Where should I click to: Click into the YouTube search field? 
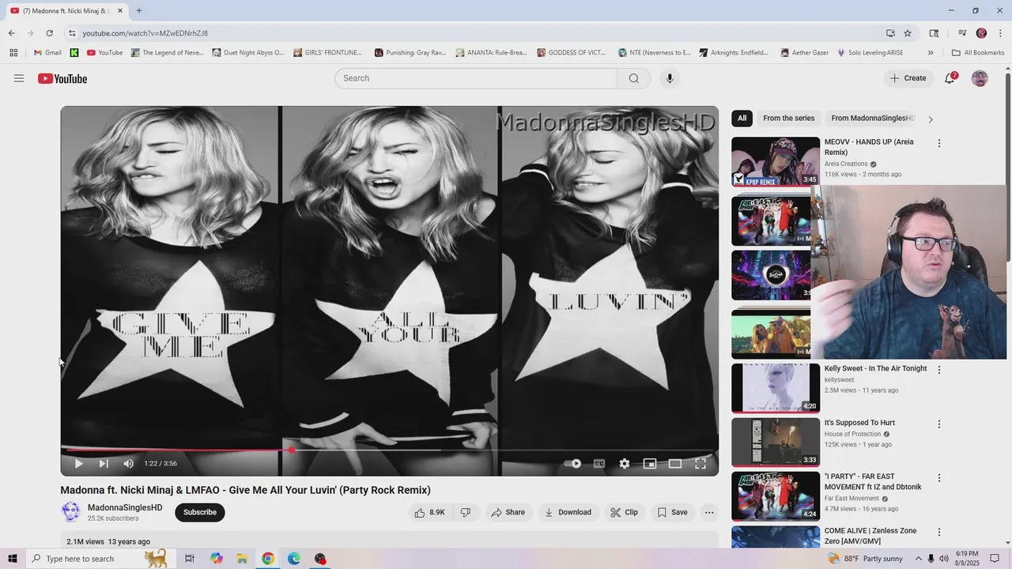(x=476, y=78)
